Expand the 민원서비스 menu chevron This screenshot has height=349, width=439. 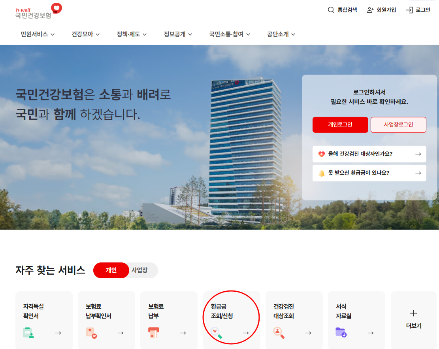[x=53, y=34]
